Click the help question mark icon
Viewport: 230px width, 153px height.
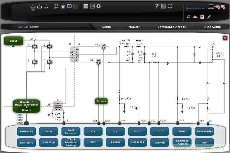click(157, 6)
